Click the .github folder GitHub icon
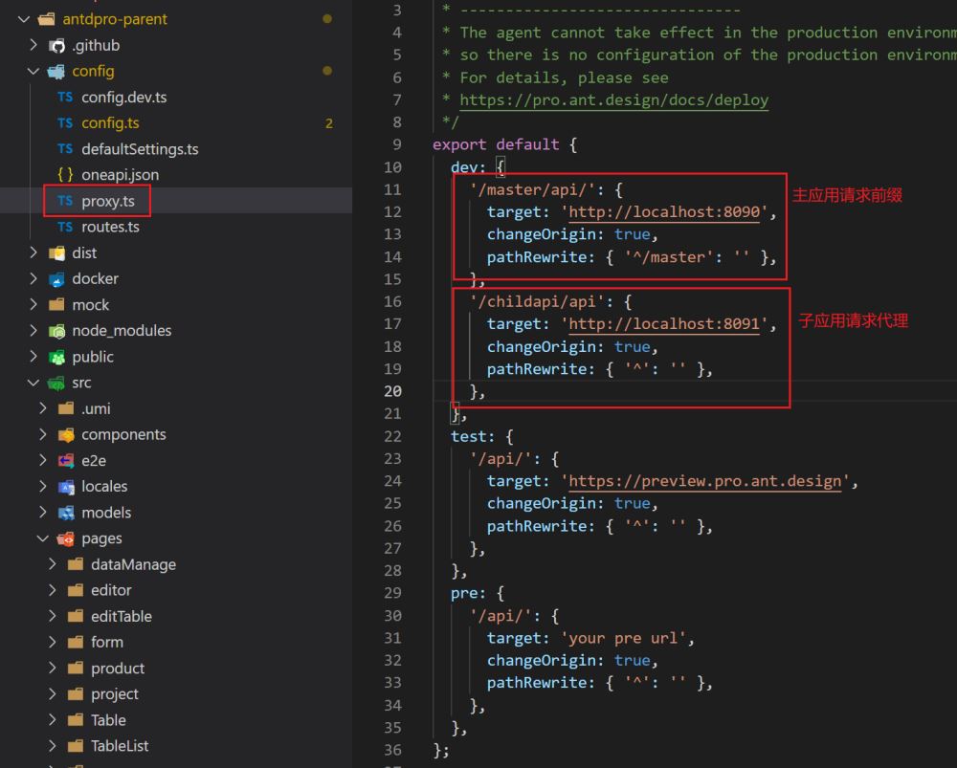This screenshot has height=768, width=957. coord(56,46)
